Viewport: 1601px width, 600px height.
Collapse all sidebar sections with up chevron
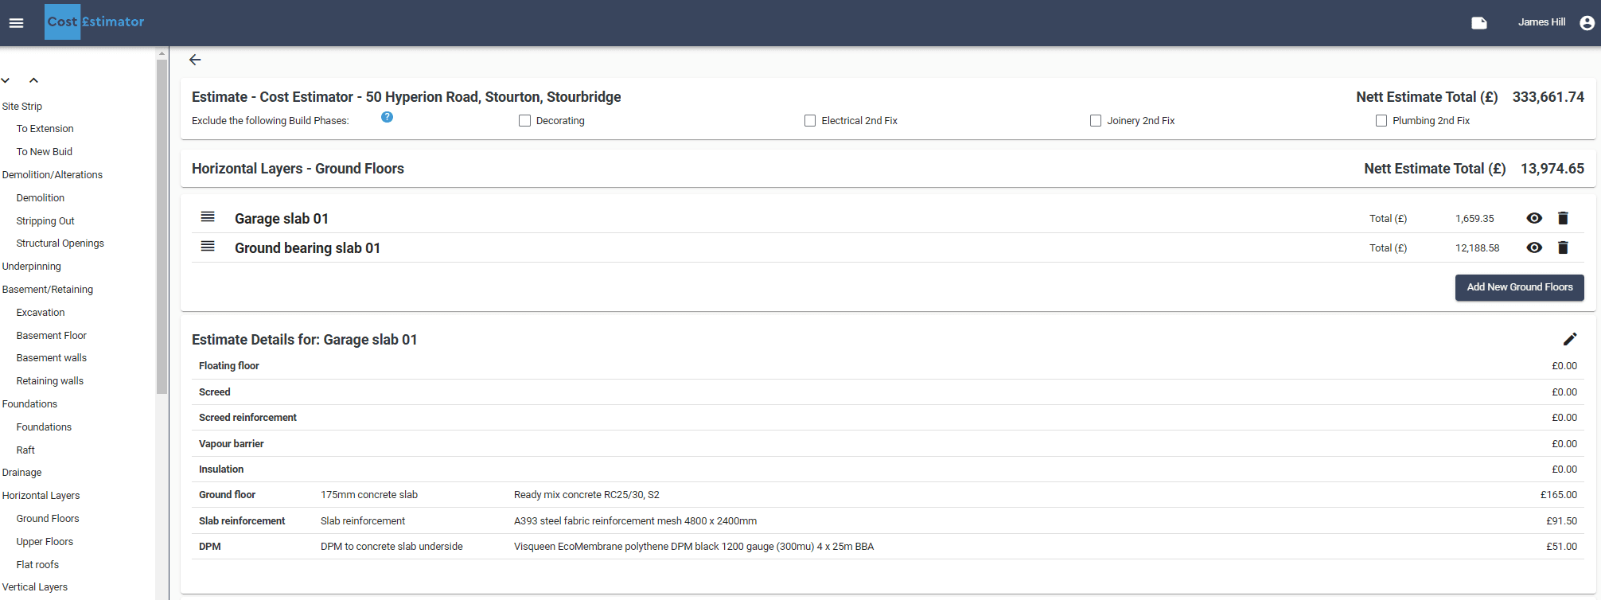point(33,80)
